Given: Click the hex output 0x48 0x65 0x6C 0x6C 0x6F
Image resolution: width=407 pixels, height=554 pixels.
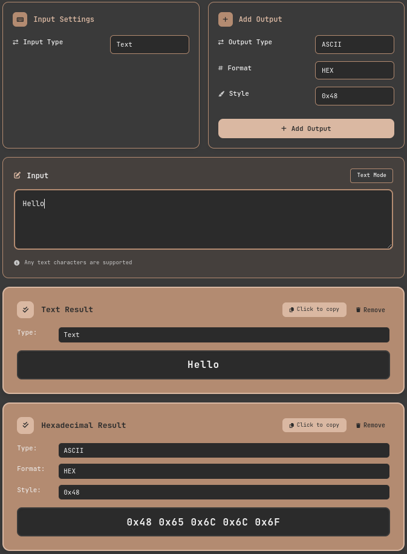Looking at the screenshot, I should pyautogui.click(x=203, y=522).
